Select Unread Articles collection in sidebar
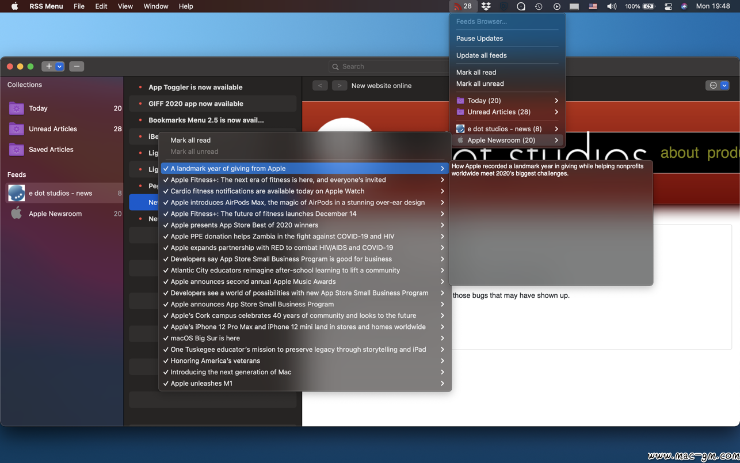Screen dimensions: 740x463 [x=64, y=129]
